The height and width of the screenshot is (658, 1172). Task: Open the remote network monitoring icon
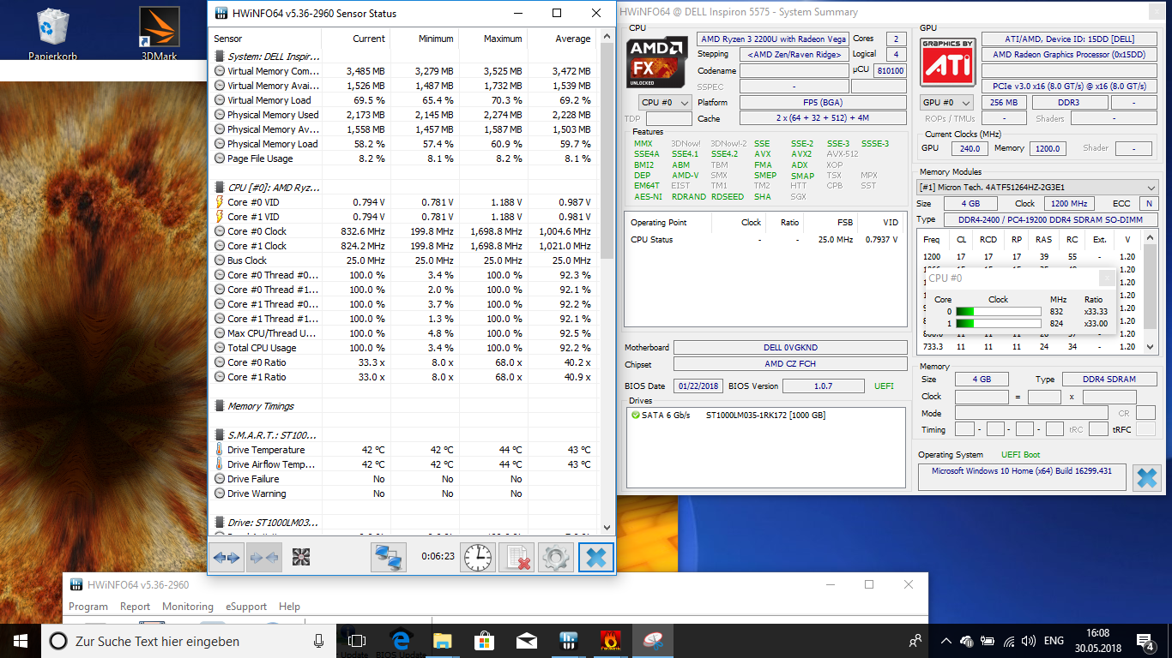point(389,558)
